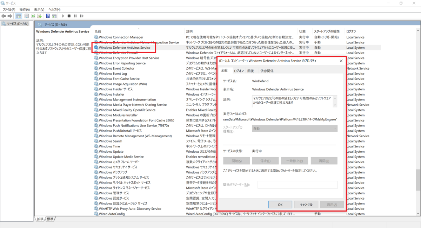
Task: Confirm the dialog with OK
Action: tap(280, 204)
